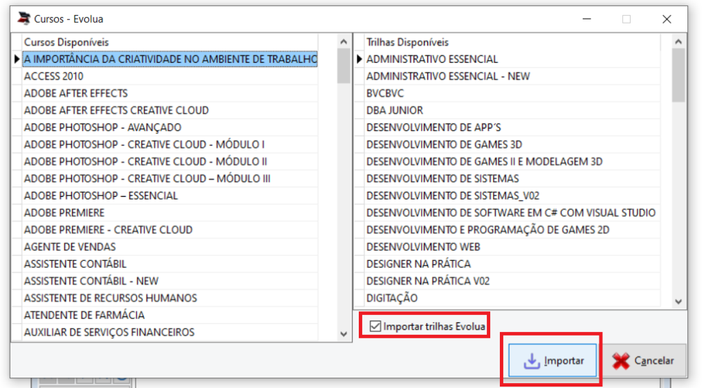
Task: Click up arrow of Trilhas Disponíveis scrollbar
Action: click(x=678, y=42)
